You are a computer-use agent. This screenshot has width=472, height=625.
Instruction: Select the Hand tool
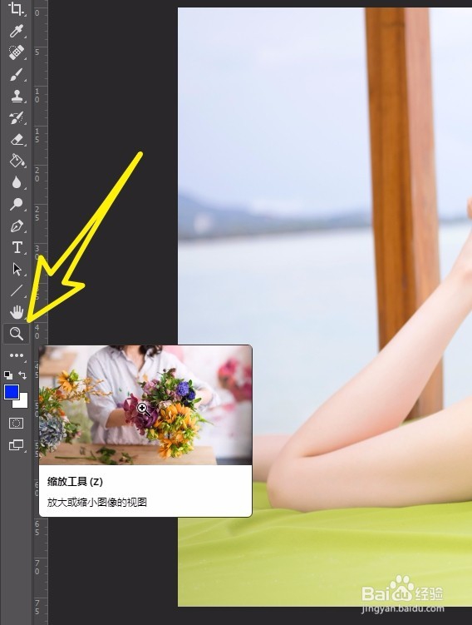pyautogui.click(x=17, y=312)
